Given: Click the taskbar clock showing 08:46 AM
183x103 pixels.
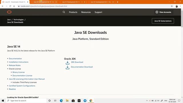Looking at the screenshot, I should (172, 100).
